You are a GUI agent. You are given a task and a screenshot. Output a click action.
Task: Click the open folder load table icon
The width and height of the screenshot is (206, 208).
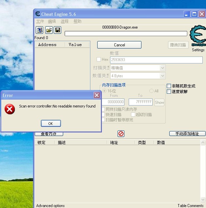pos(49,30)
